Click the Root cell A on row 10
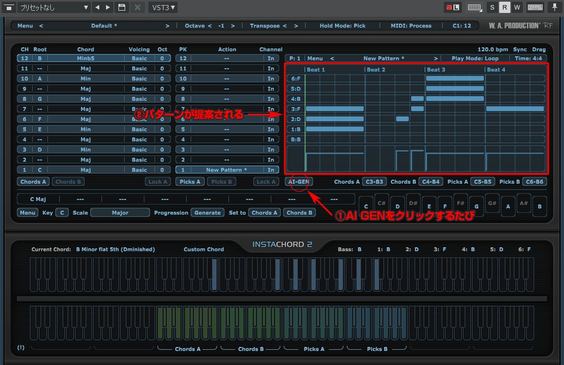Image resolution: width=564 pixels, height=365 pixels. point(39,79)
